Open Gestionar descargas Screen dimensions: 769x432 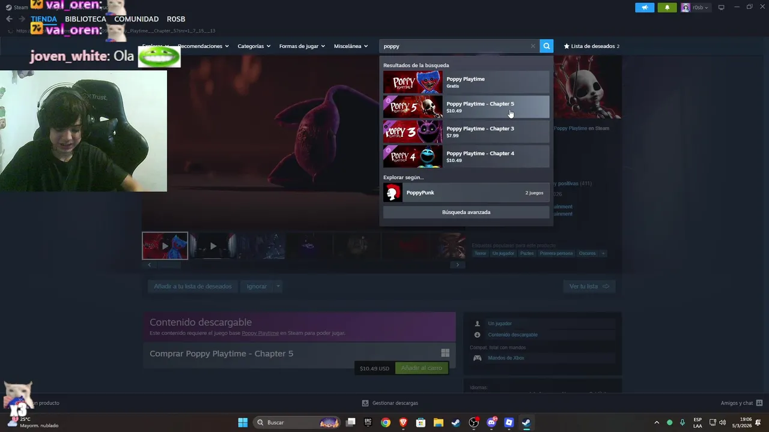(x=390, y=403)
